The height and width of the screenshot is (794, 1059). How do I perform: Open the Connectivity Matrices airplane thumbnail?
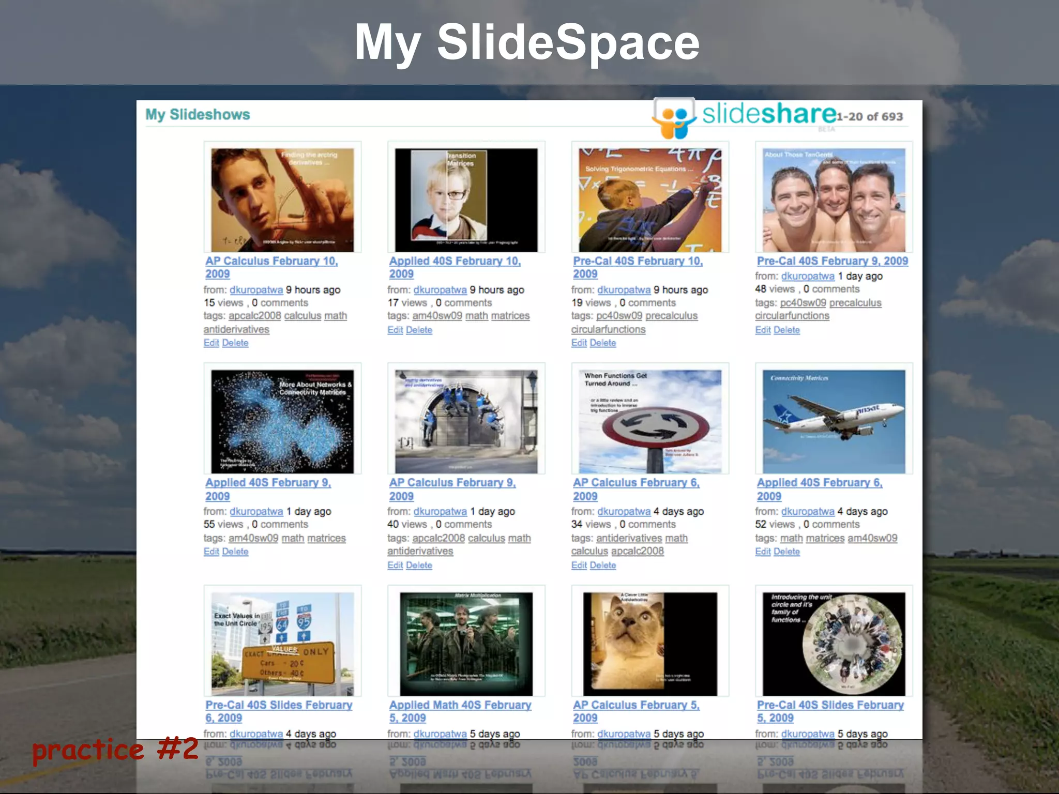coord(834,421)
